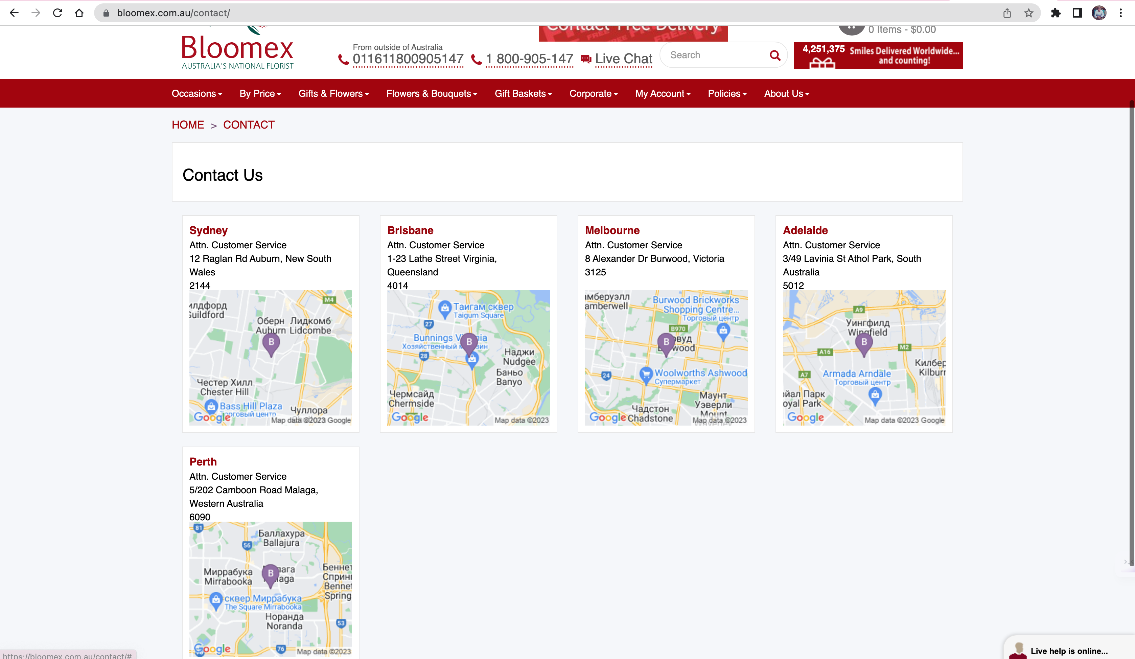Click the lock icon in address bar
1135x659 pixels.
tap(106, 13)
